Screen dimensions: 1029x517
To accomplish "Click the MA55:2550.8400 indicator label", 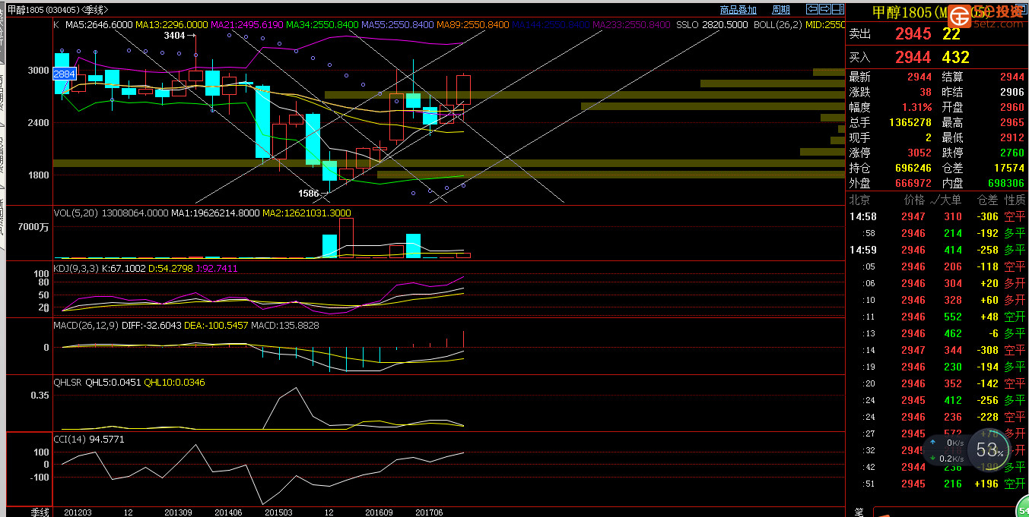I will coord(398,24).
